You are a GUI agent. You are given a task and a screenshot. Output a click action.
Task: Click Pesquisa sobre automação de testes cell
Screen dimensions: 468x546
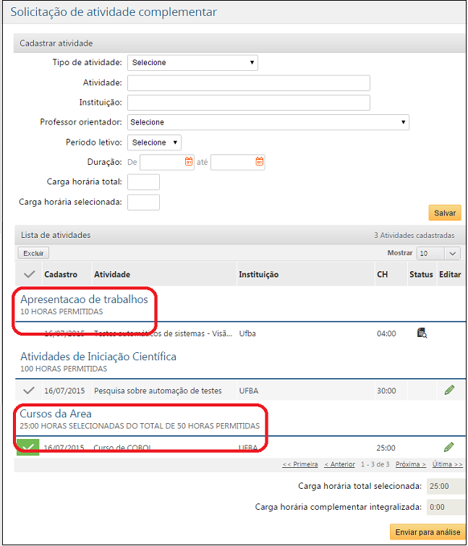[158, 391]
